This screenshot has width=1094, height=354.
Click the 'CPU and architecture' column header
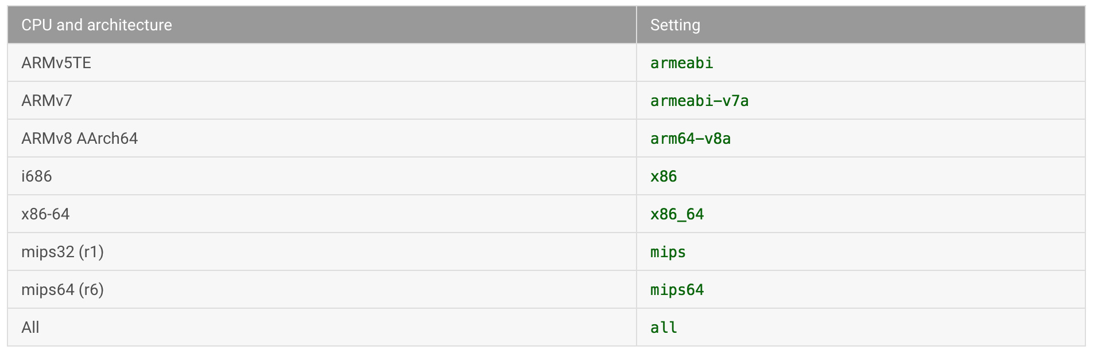pyautogui.click(x=96, y=25)
